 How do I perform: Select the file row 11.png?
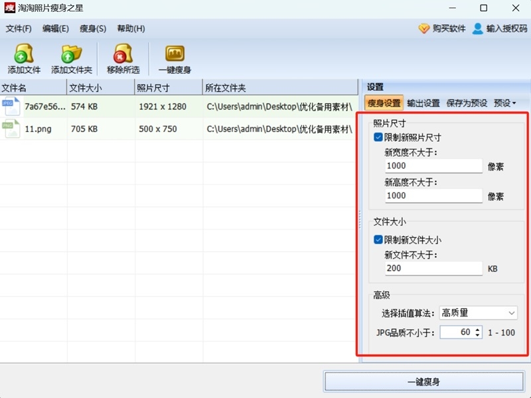click(179, 129)
